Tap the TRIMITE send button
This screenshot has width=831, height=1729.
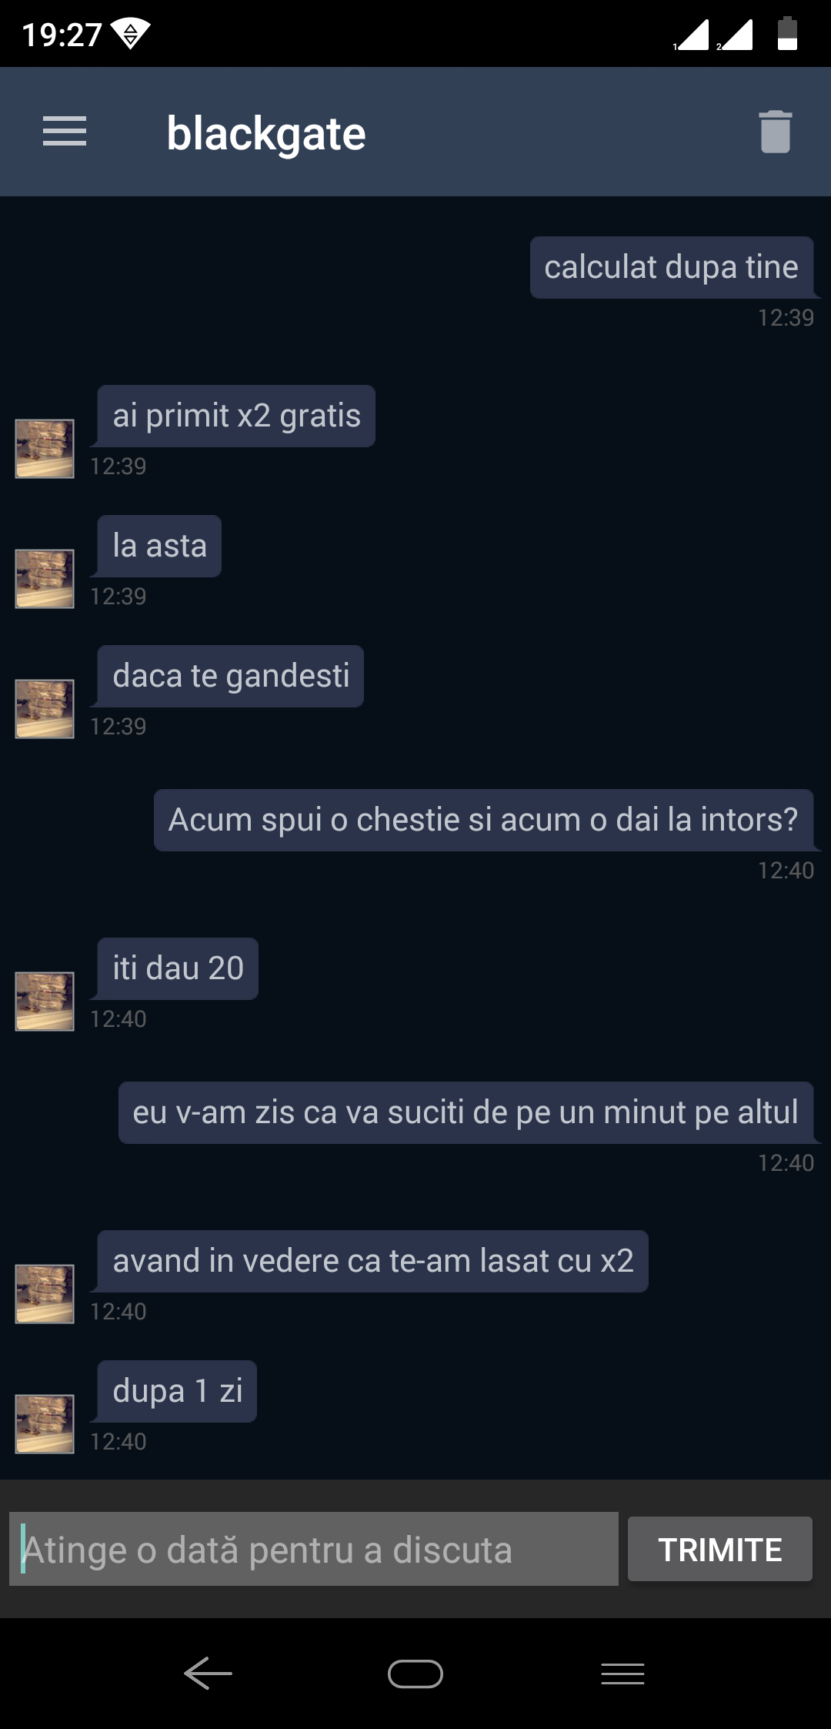click(x=720, y=1549)
